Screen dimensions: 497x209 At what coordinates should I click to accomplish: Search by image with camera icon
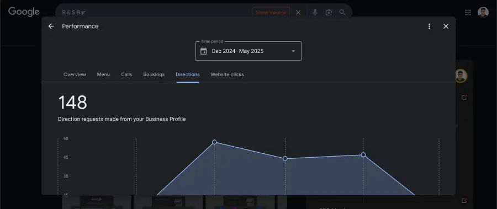tap(329, 12)
